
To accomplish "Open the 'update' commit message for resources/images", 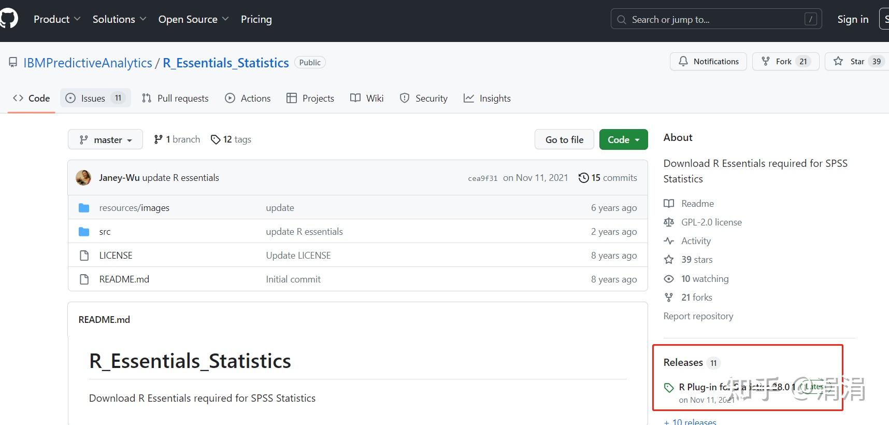I will pos(280,208).
